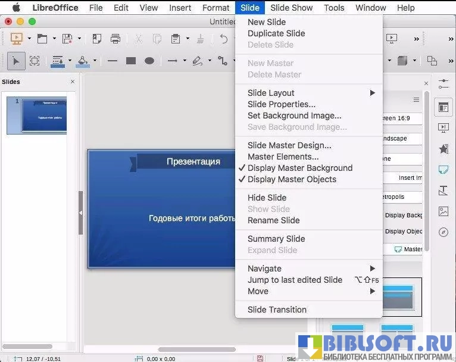Click Slide Transition menu entry
This screenshot has height=362, width=456.
(x=277, y=310)
